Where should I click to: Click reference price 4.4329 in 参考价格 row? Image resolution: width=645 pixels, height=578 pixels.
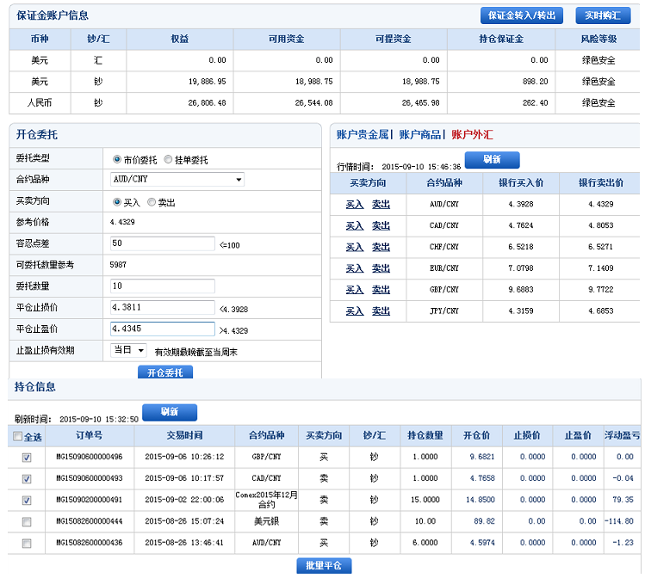[122, 222]
